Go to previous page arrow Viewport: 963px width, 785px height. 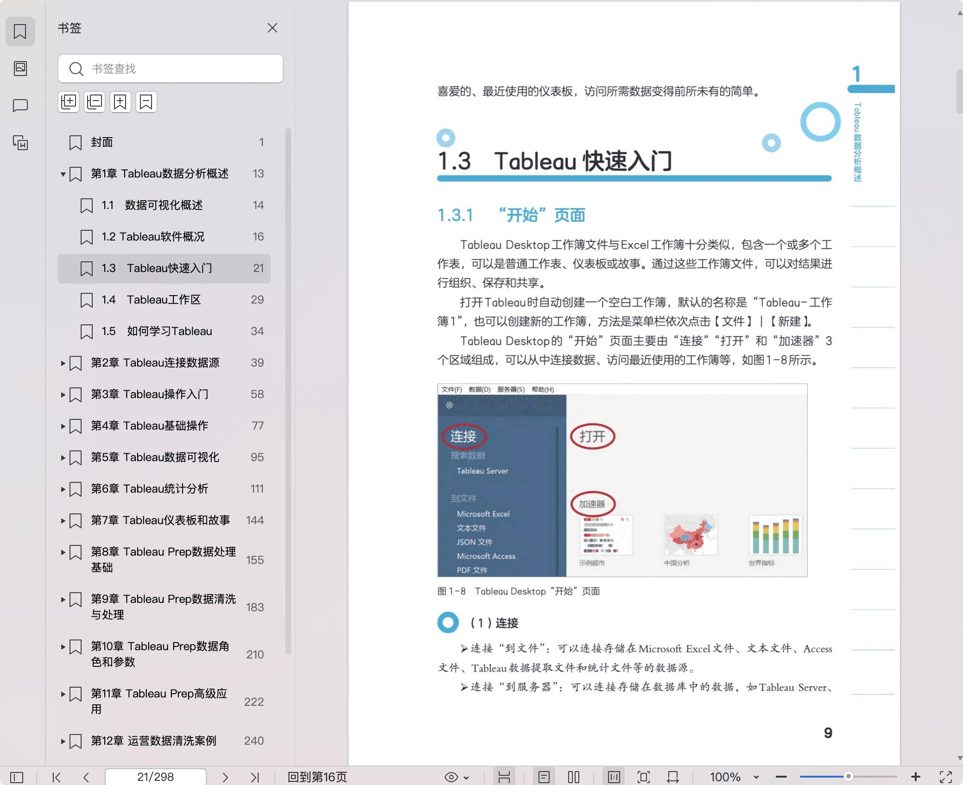coord(86,777)
